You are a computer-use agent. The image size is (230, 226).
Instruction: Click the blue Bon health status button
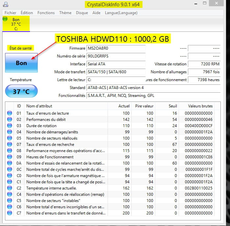21,63
